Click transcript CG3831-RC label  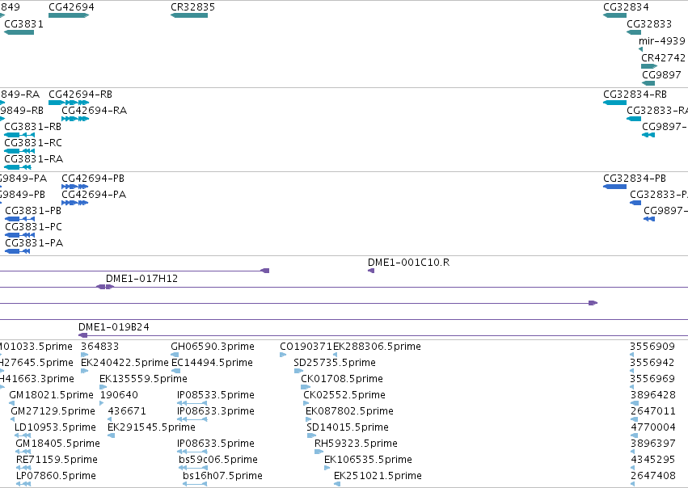tap(33, 143)
